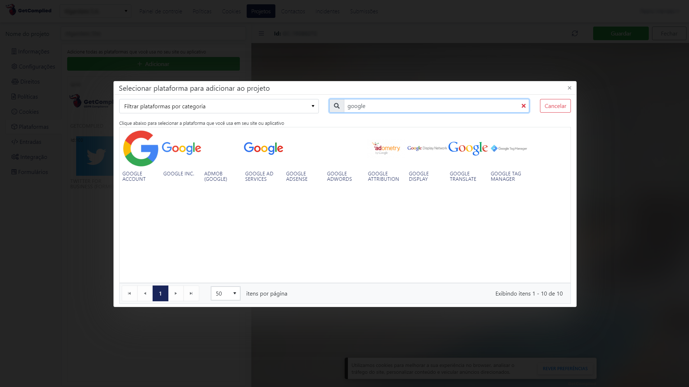Screen dimensions: 689x387
Task: Click the project name input field
Action: [x=153, y=33]
